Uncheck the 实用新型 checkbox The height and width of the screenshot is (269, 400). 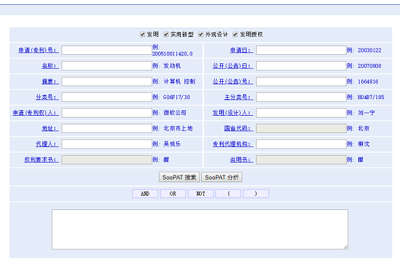pyautogui.click(x=166, y=34)
